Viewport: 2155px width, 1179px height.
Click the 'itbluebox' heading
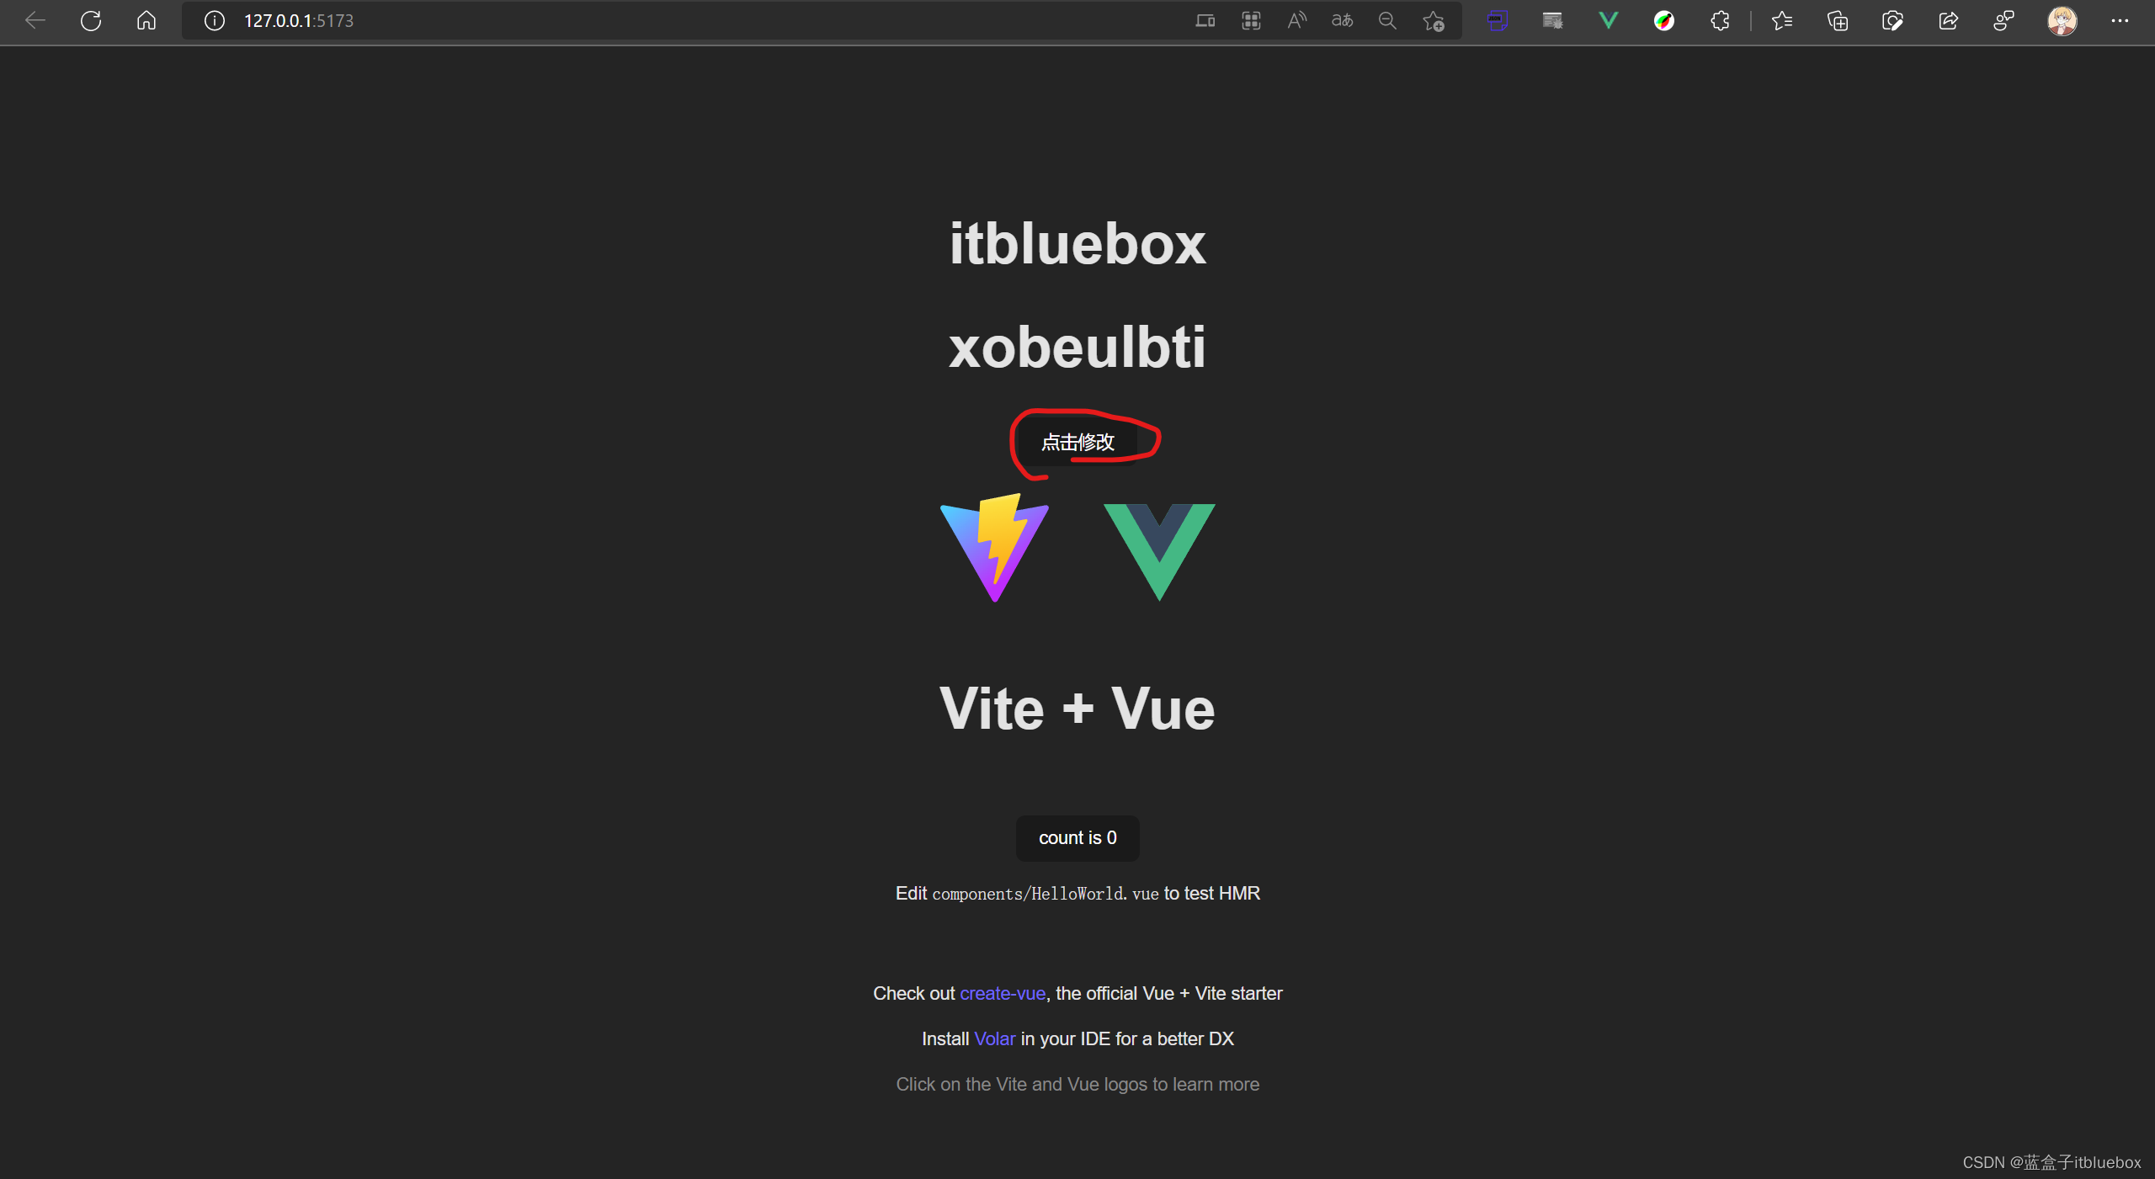pos(1077,244)
